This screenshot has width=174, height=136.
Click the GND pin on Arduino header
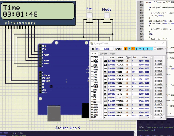[x=40, y=90]
